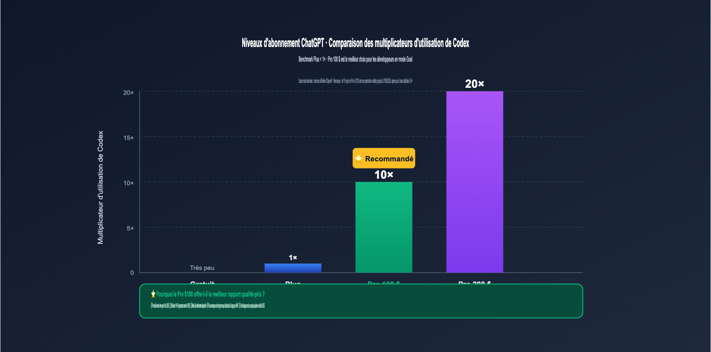This screenshot has width=711, height=352.
Task: Click the "Très peu" label
Action: [x=202, y=268]
